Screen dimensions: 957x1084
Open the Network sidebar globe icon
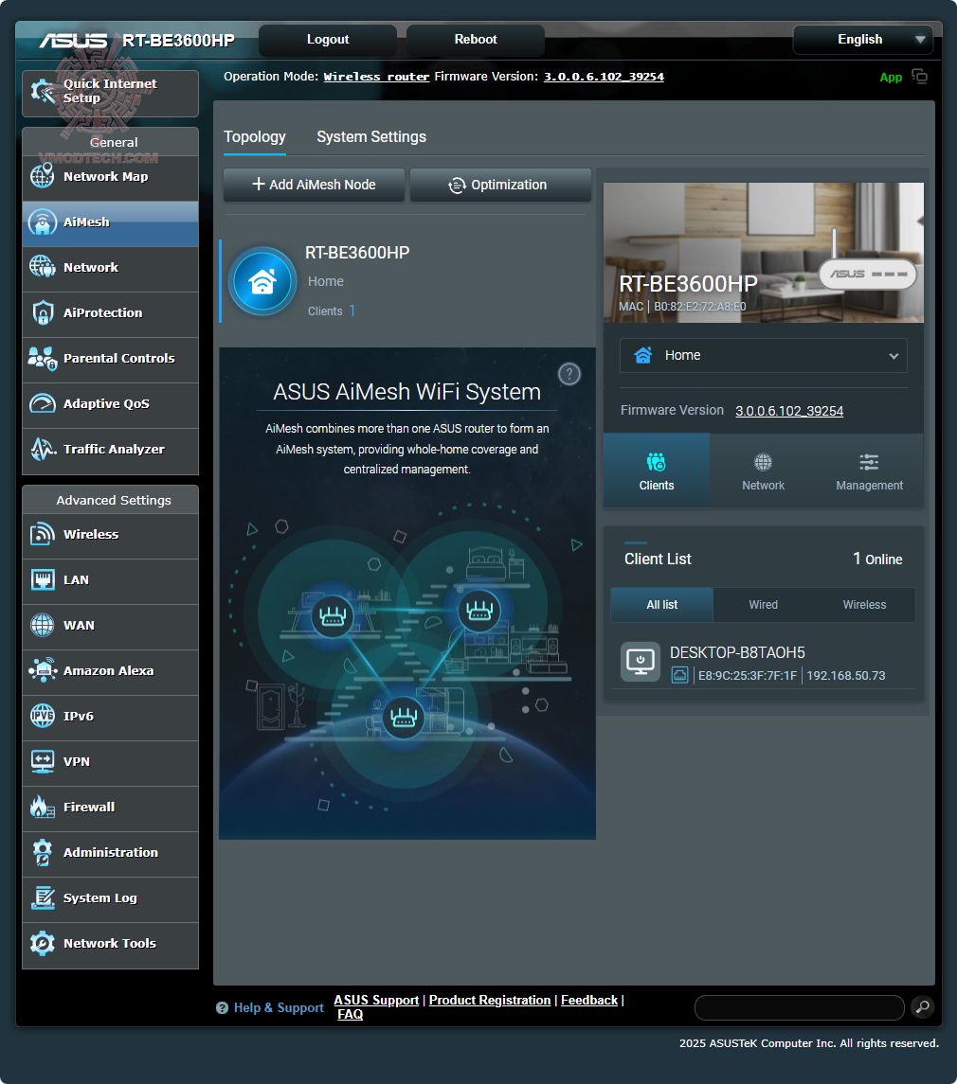(43, 267)
